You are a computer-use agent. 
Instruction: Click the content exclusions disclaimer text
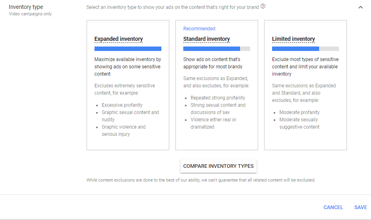pos(201,180)
